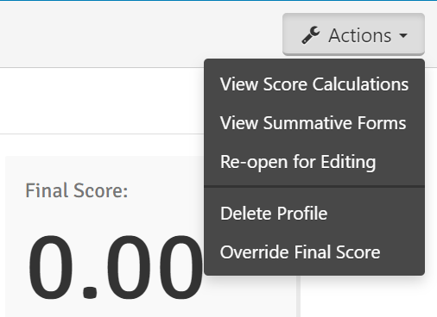The width and height of the screenshot is (437, 317).
Task: Select Re-open for Editing option
Action: coord(314,162)
